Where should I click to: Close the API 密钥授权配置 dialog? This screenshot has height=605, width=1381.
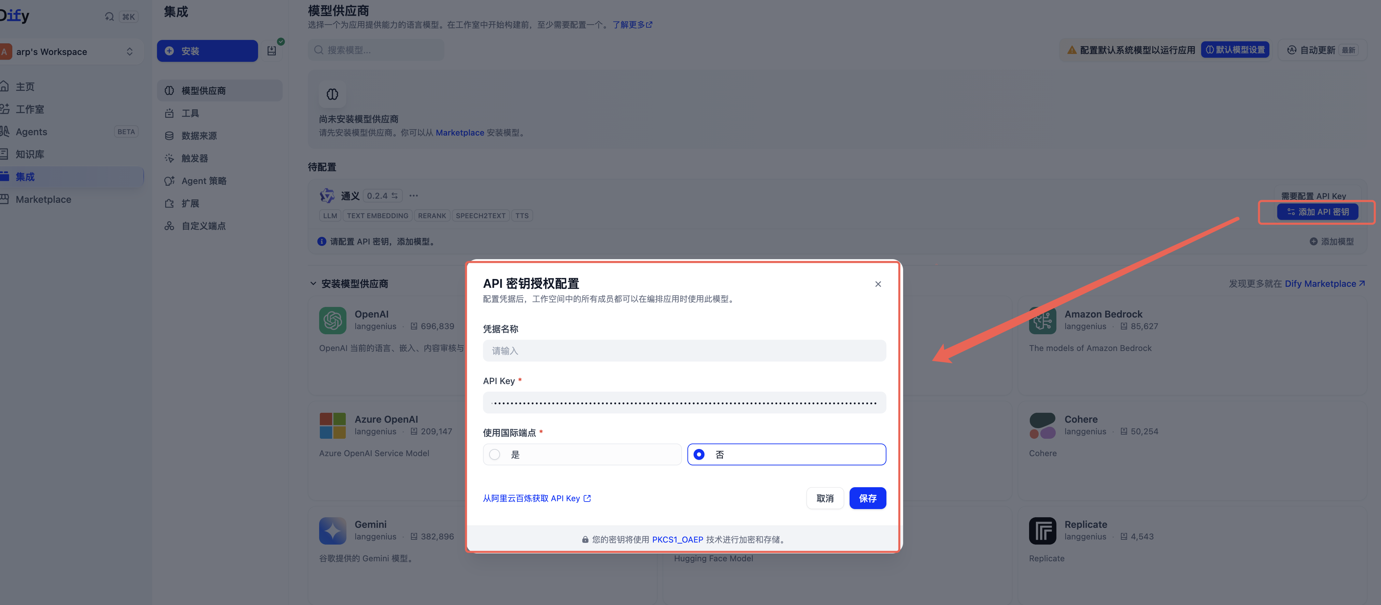(878, 284)
